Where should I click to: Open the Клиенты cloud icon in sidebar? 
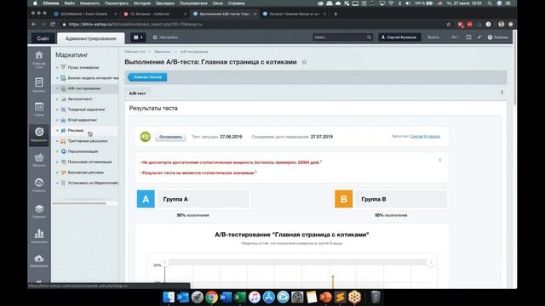39,183
